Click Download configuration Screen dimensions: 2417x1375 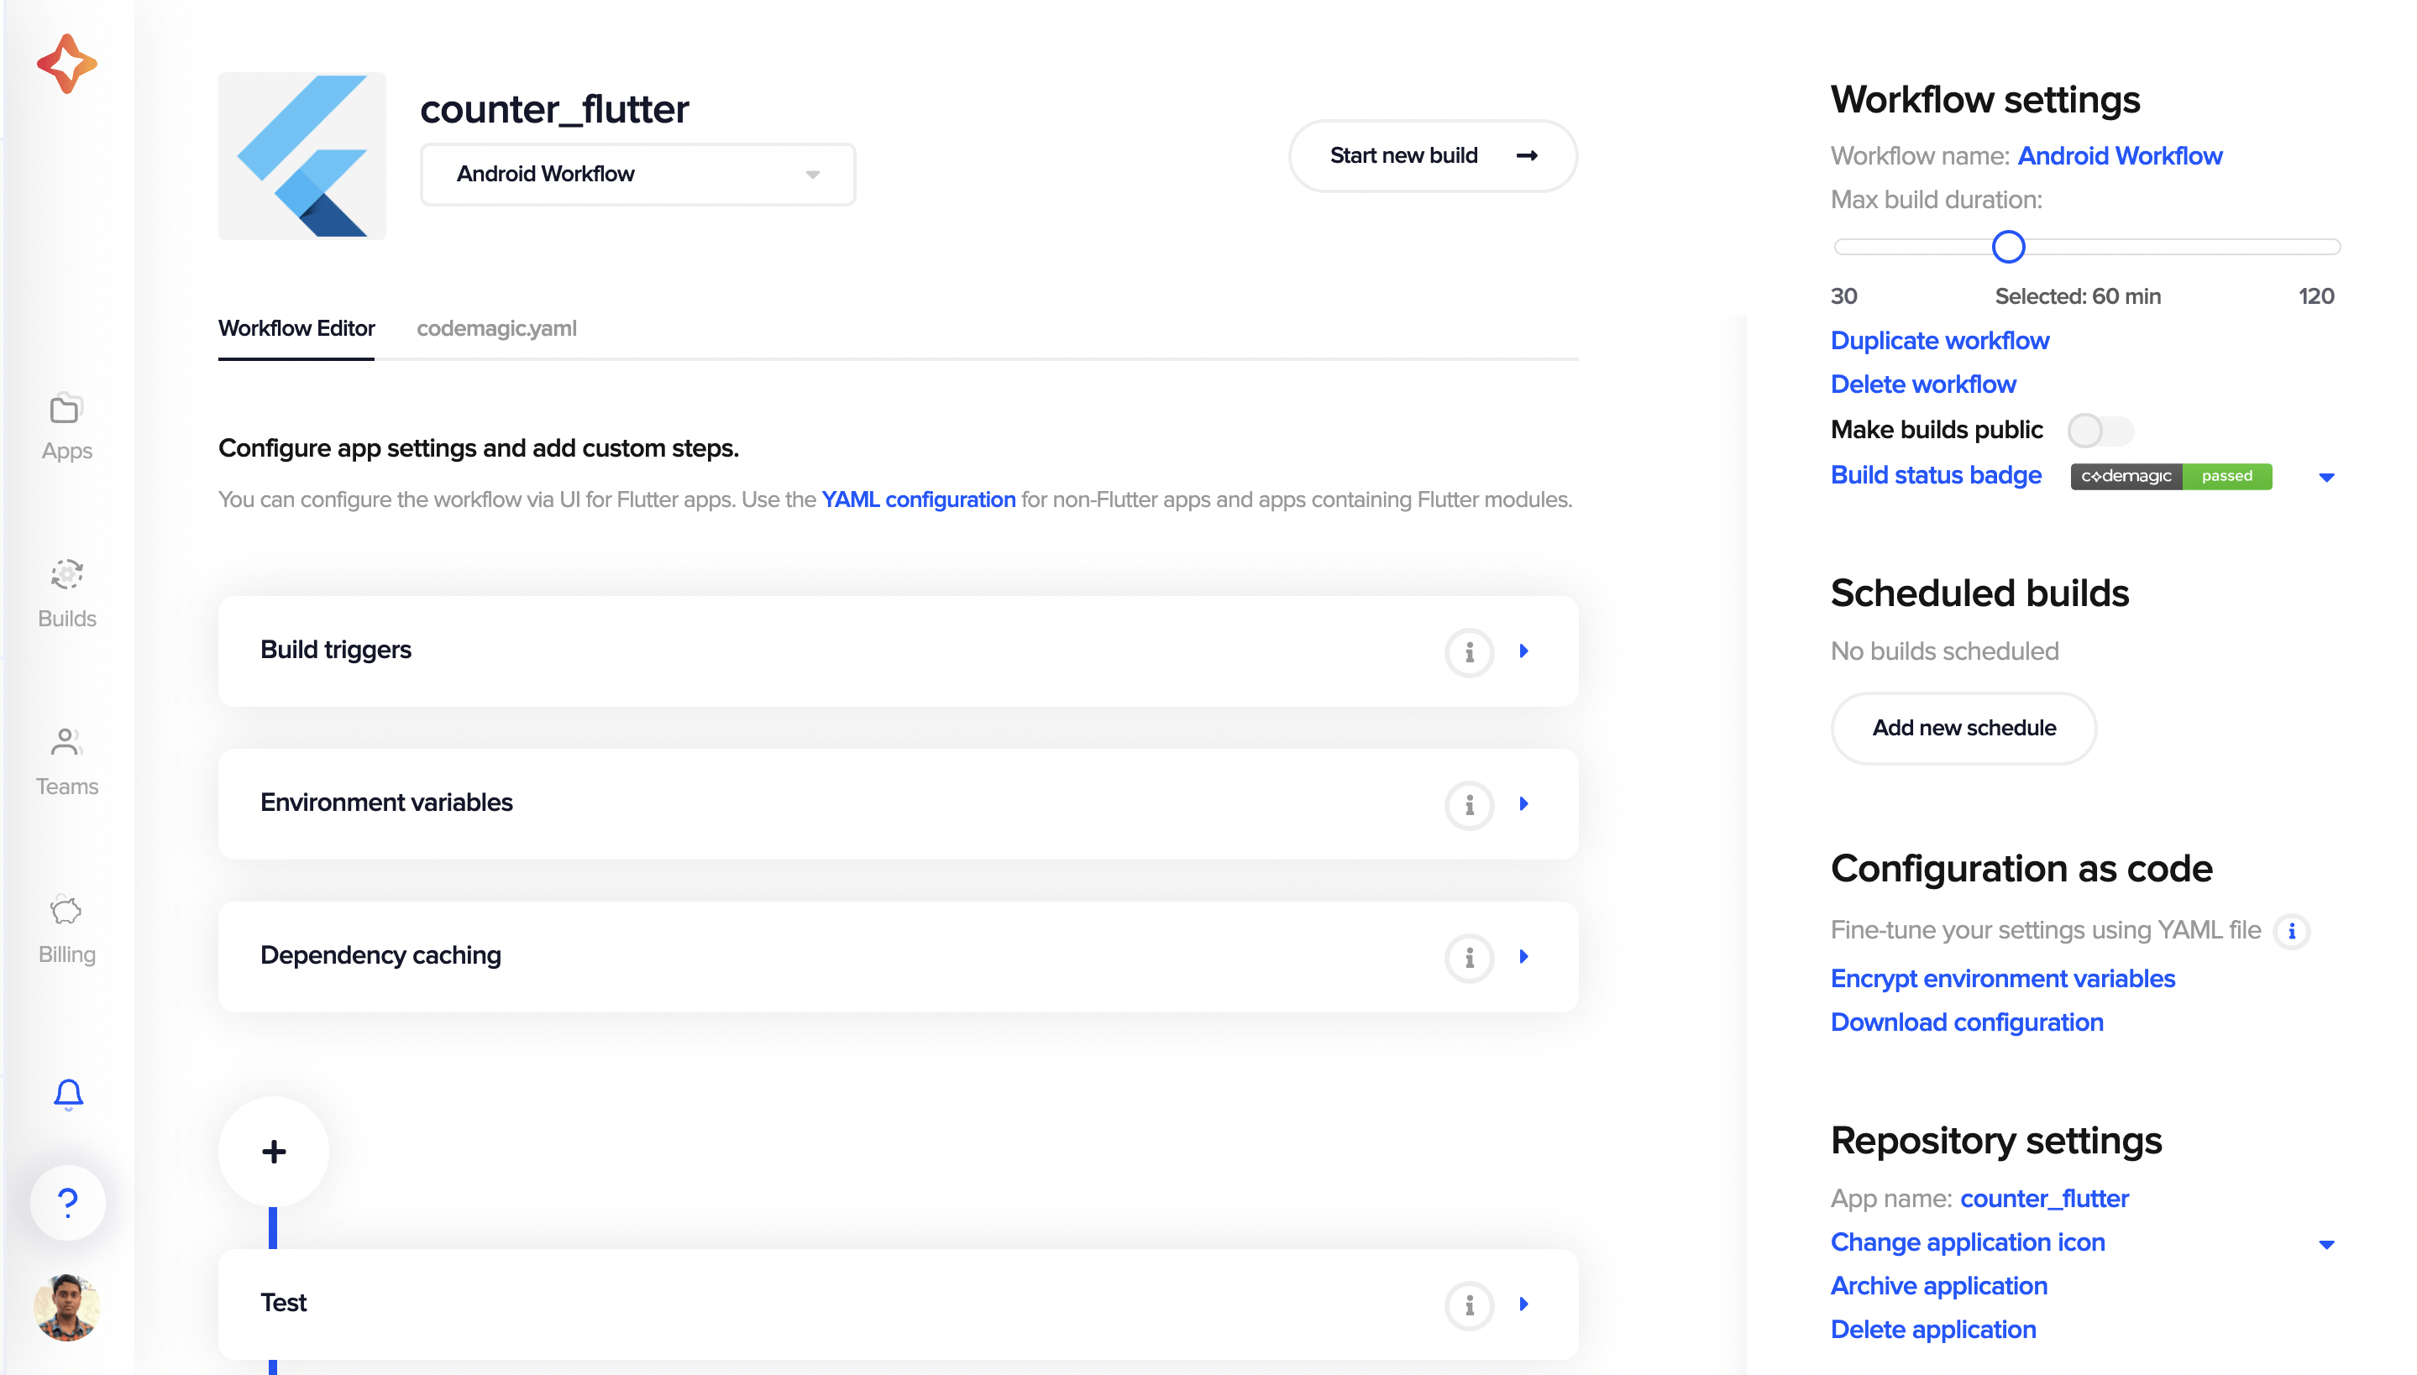point(1967,1022)
